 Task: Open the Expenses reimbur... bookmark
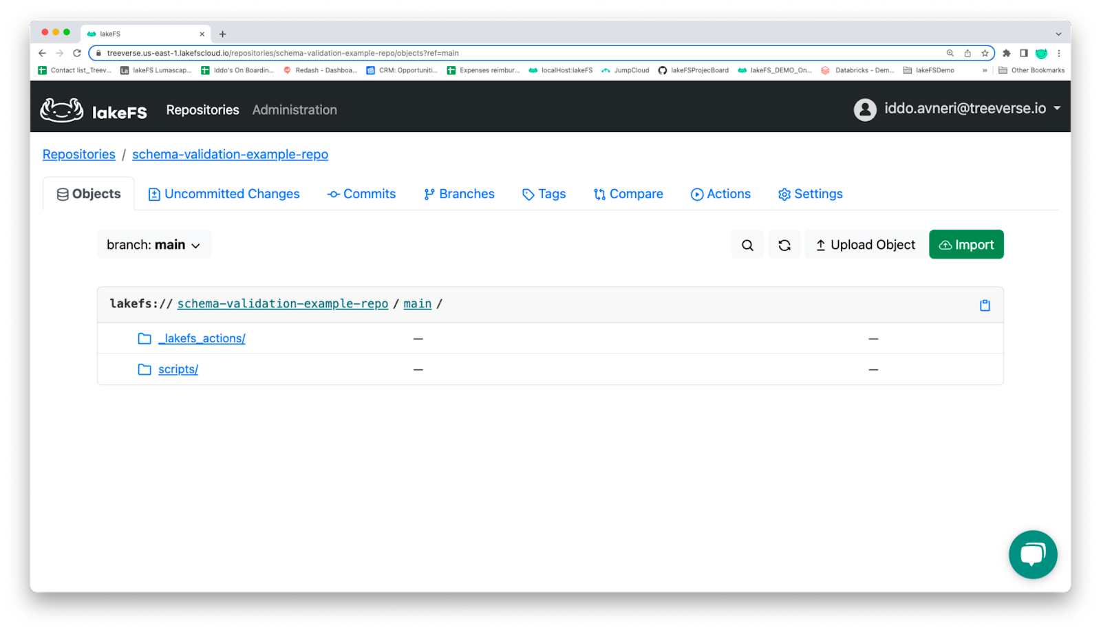pyautogui.click(x=483, y=70)
